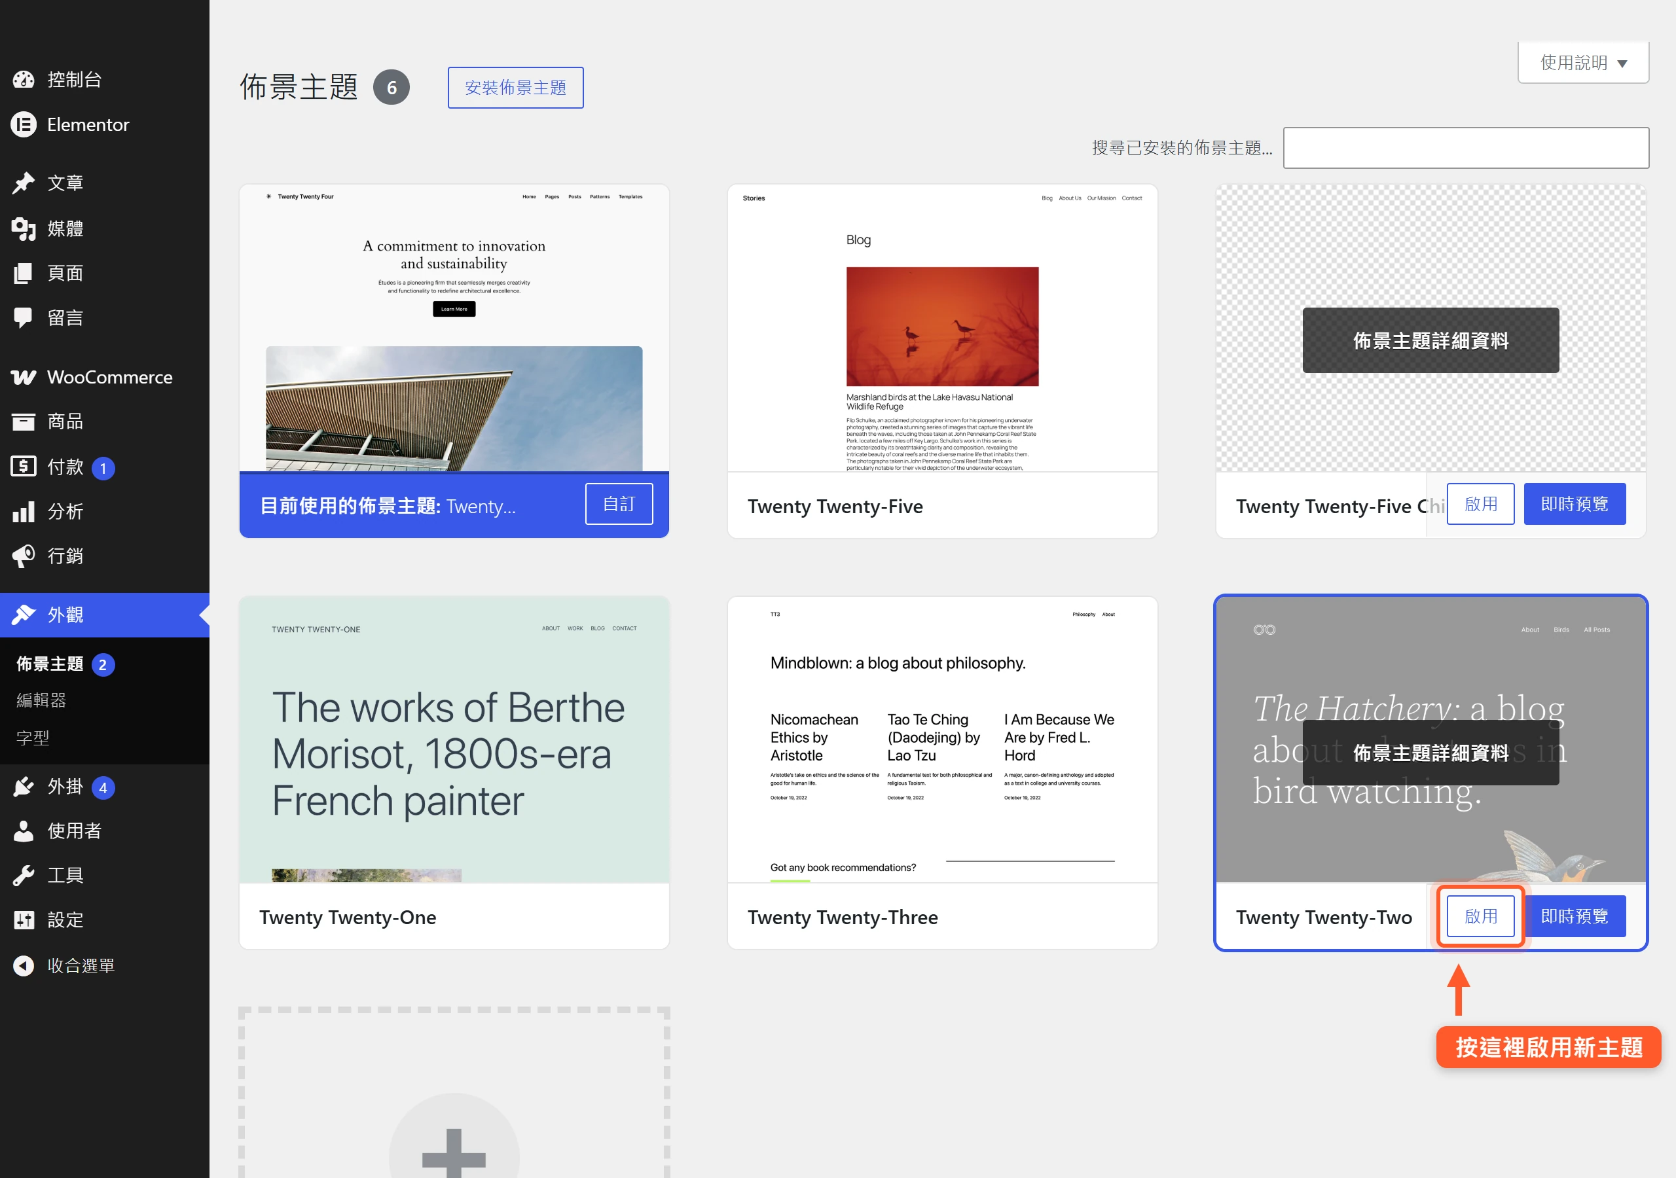1676x1178 pixels.
Task: Click 即時預覽 for Twenty Twenty-Five Chi theme
Action: point(1575,504)
